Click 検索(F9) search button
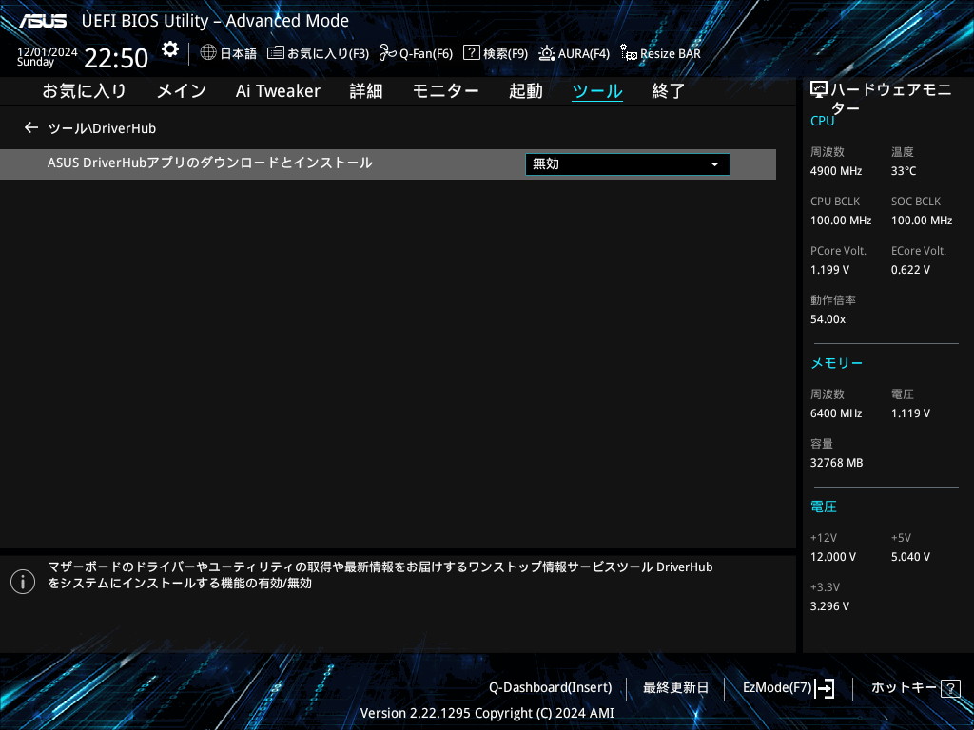 (x=506, y=53)
